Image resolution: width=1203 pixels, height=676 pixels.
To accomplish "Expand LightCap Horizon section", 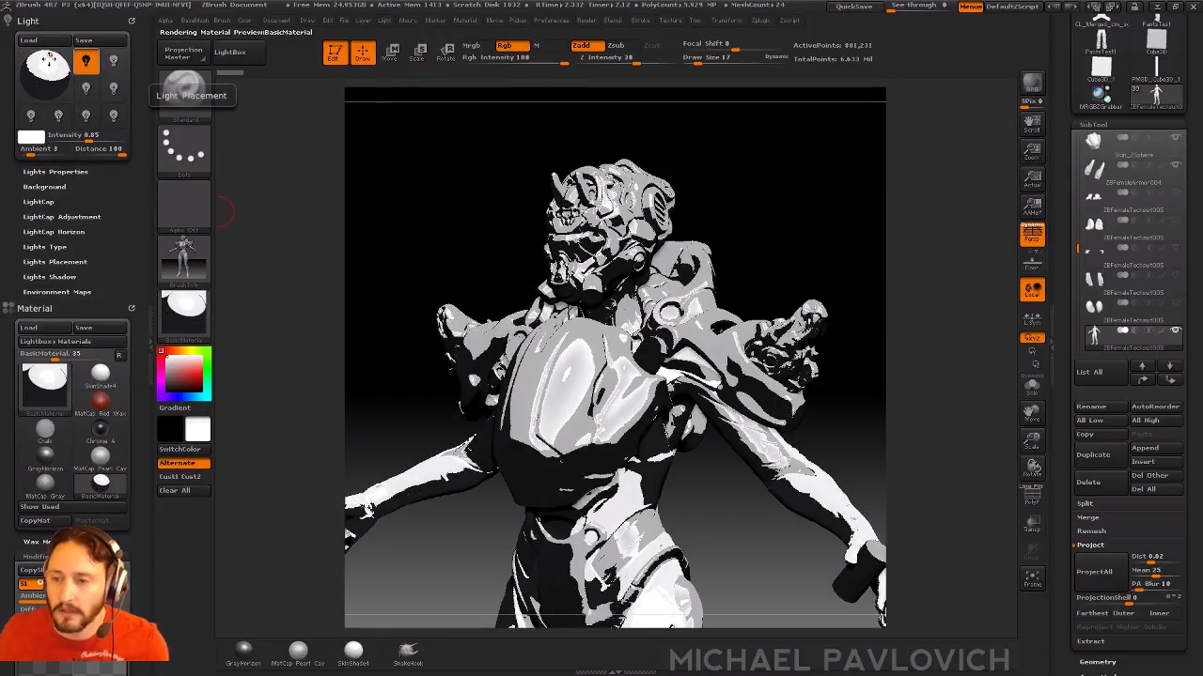I will point(54,232).
